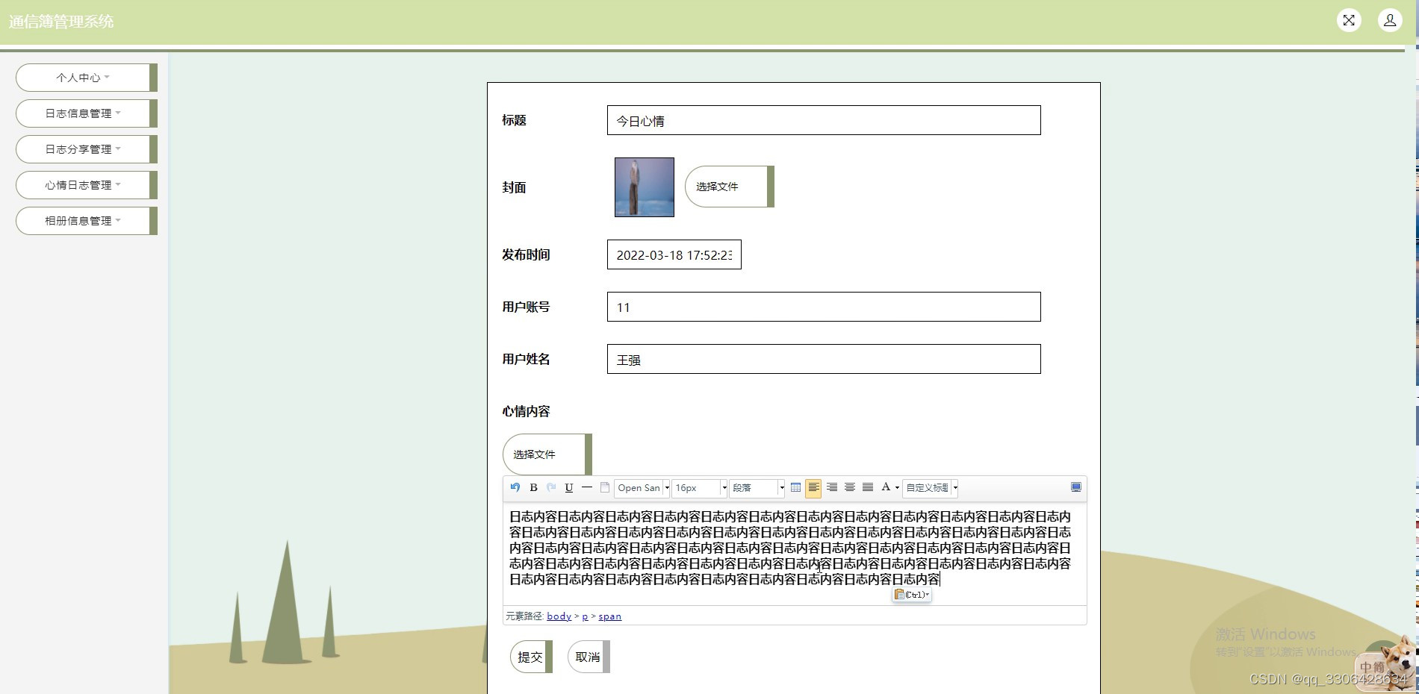Click the p link in element path
The width and height of the screenshot is (1419, 694).
point(585,616)
